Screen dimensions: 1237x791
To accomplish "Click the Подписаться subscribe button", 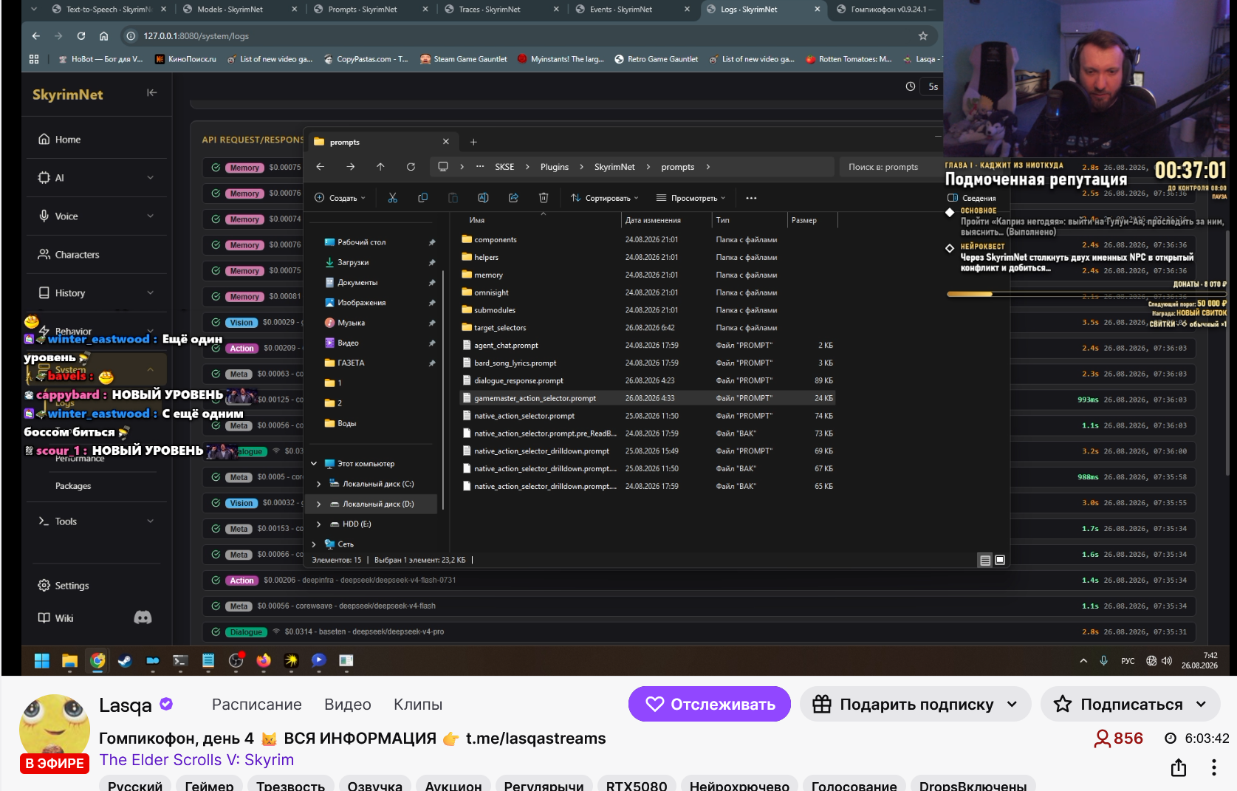I will [x=1129, y=705].
